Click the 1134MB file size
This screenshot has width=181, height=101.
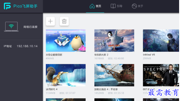pyautogui.click(x=51, y=93)
